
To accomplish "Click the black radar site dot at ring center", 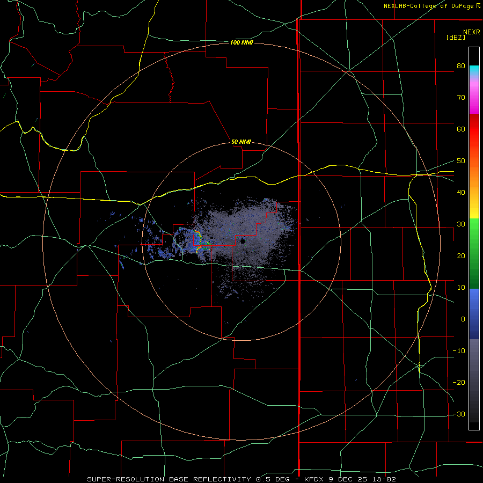I will point(243,242).
